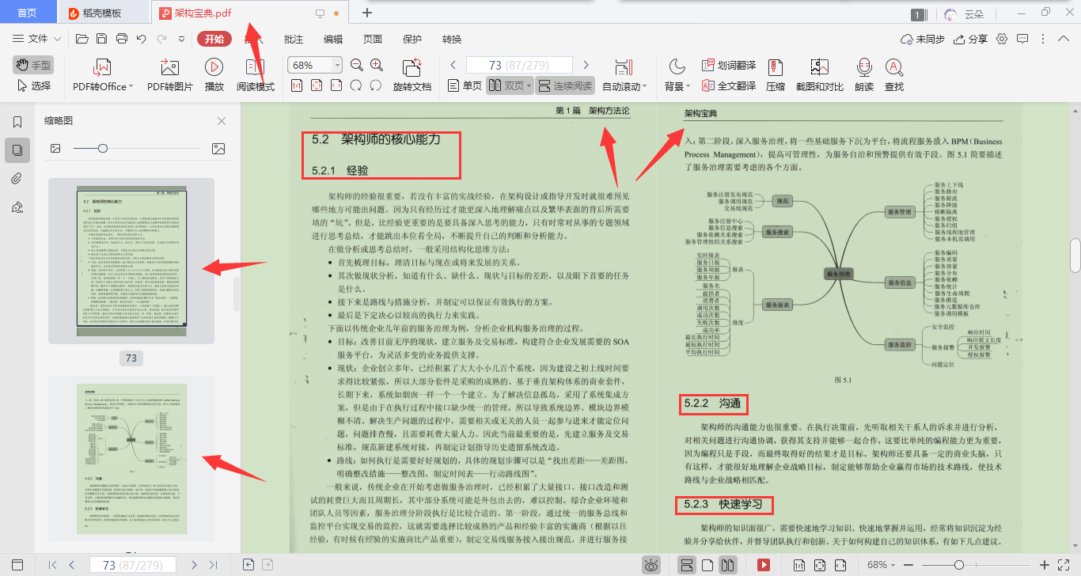1081x576 pixels.
Task: Expand quick access toolbar customization arrow
Action: tap(183, 39)
